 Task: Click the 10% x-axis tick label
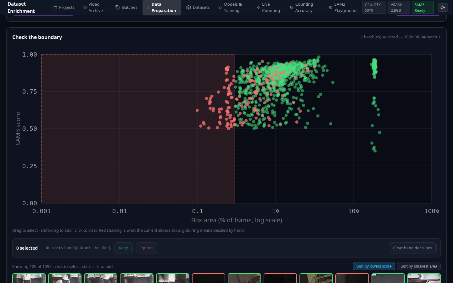coord(354,211)
